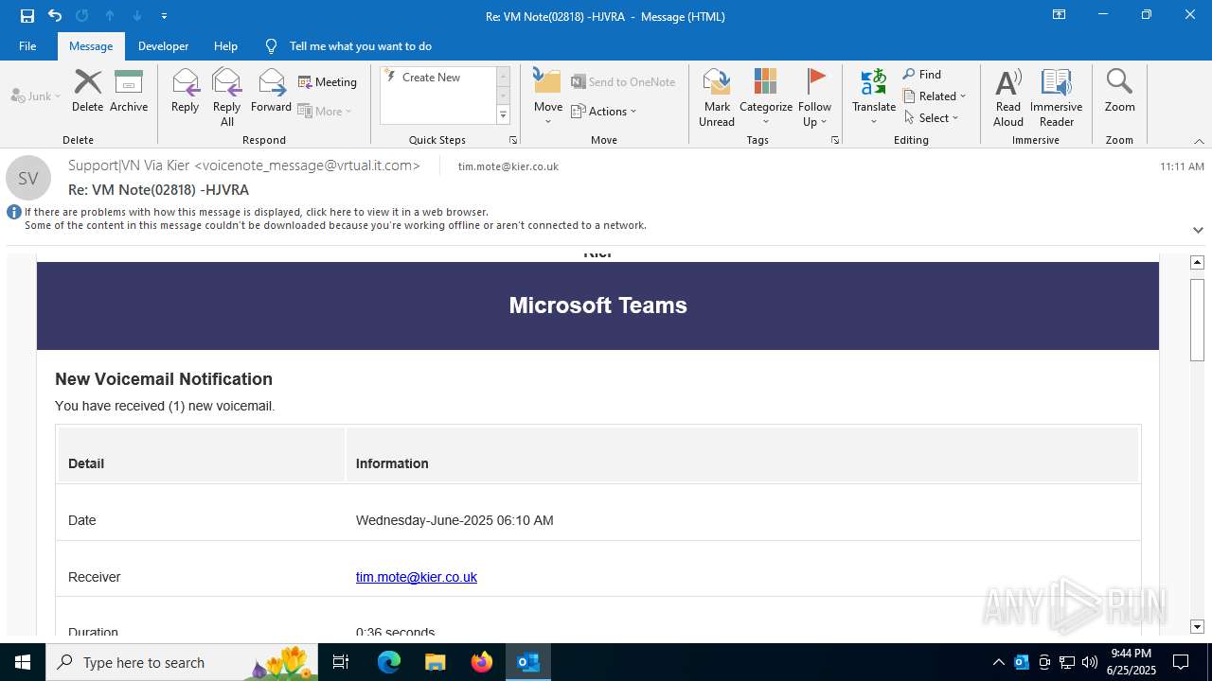The width and height of the screenshot is (1212, 681).
Task: Send the message to OneNote
Action: (623, 82)
